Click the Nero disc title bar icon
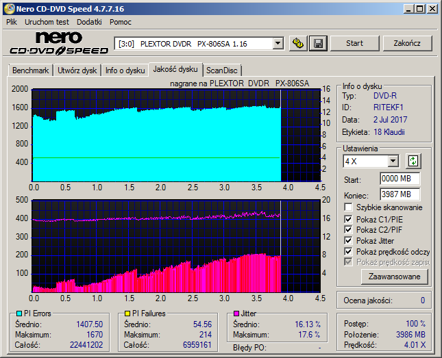This screenshot has height=358, width=442. point(10,9)
